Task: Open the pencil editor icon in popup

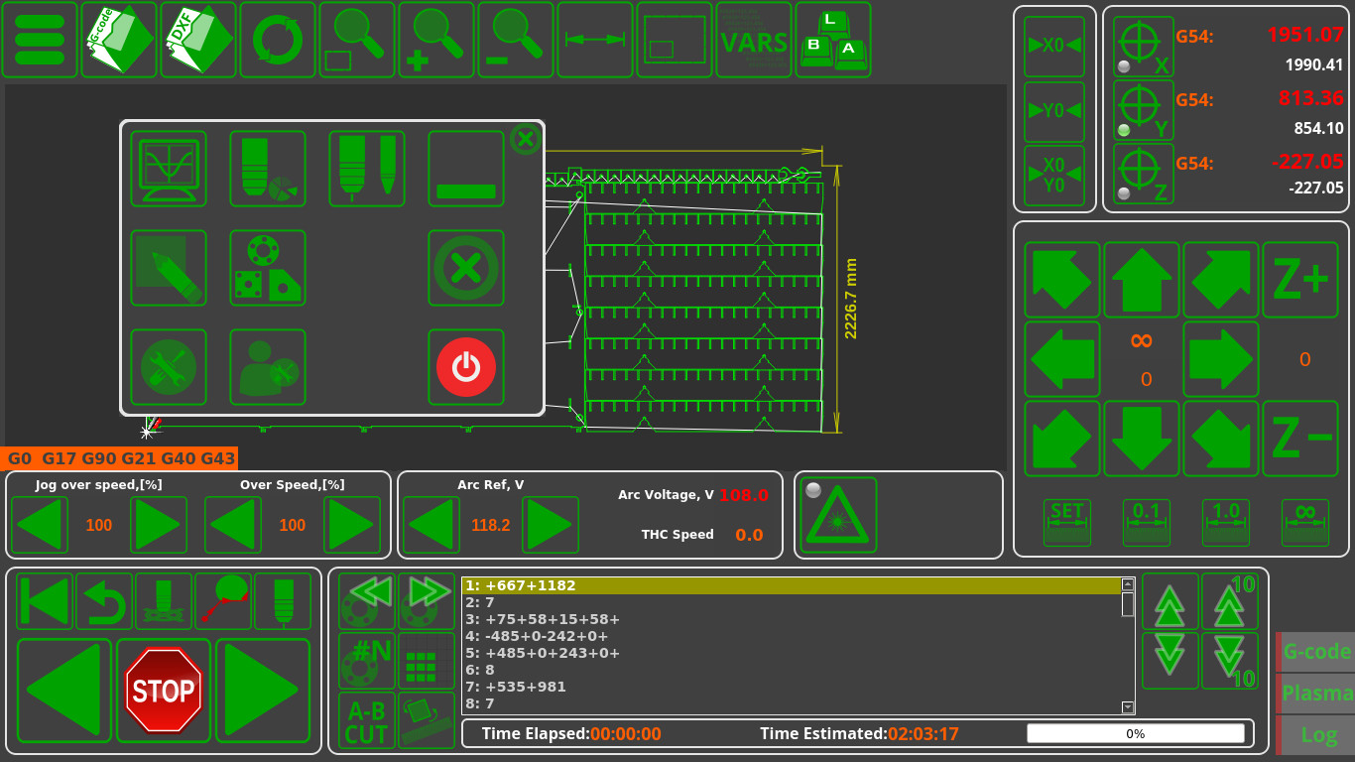Action: pos(169,268)
